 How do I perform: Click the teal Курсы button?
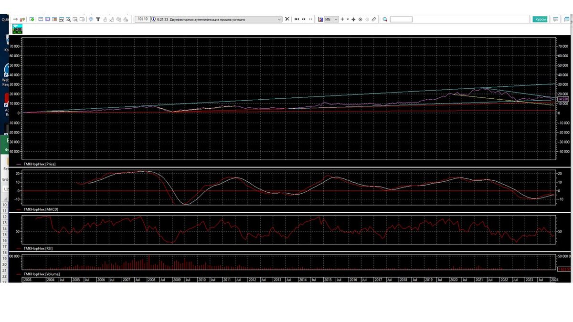540,19
